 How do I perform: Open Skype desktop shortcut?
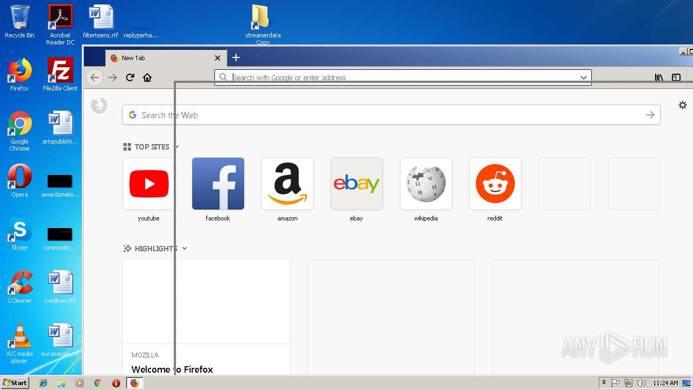click(x=19, y=234)
